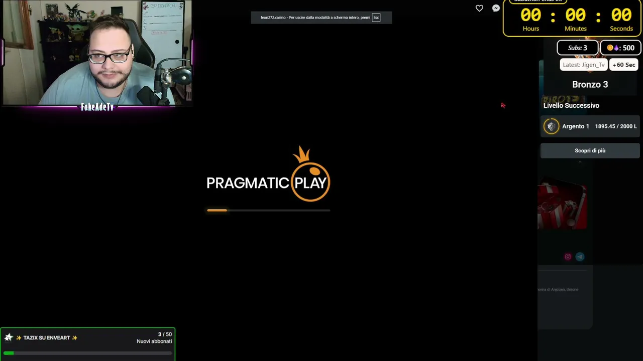Click the heart favorite icon
643x361 pixels.
(479, 8)
